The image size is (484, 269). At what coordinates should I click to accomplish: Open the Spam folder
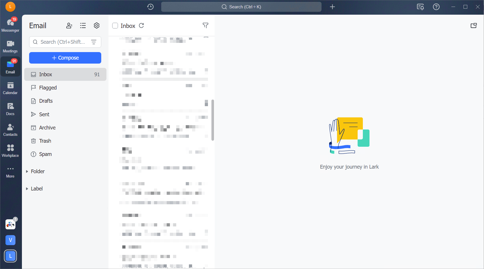coord(45,154)
